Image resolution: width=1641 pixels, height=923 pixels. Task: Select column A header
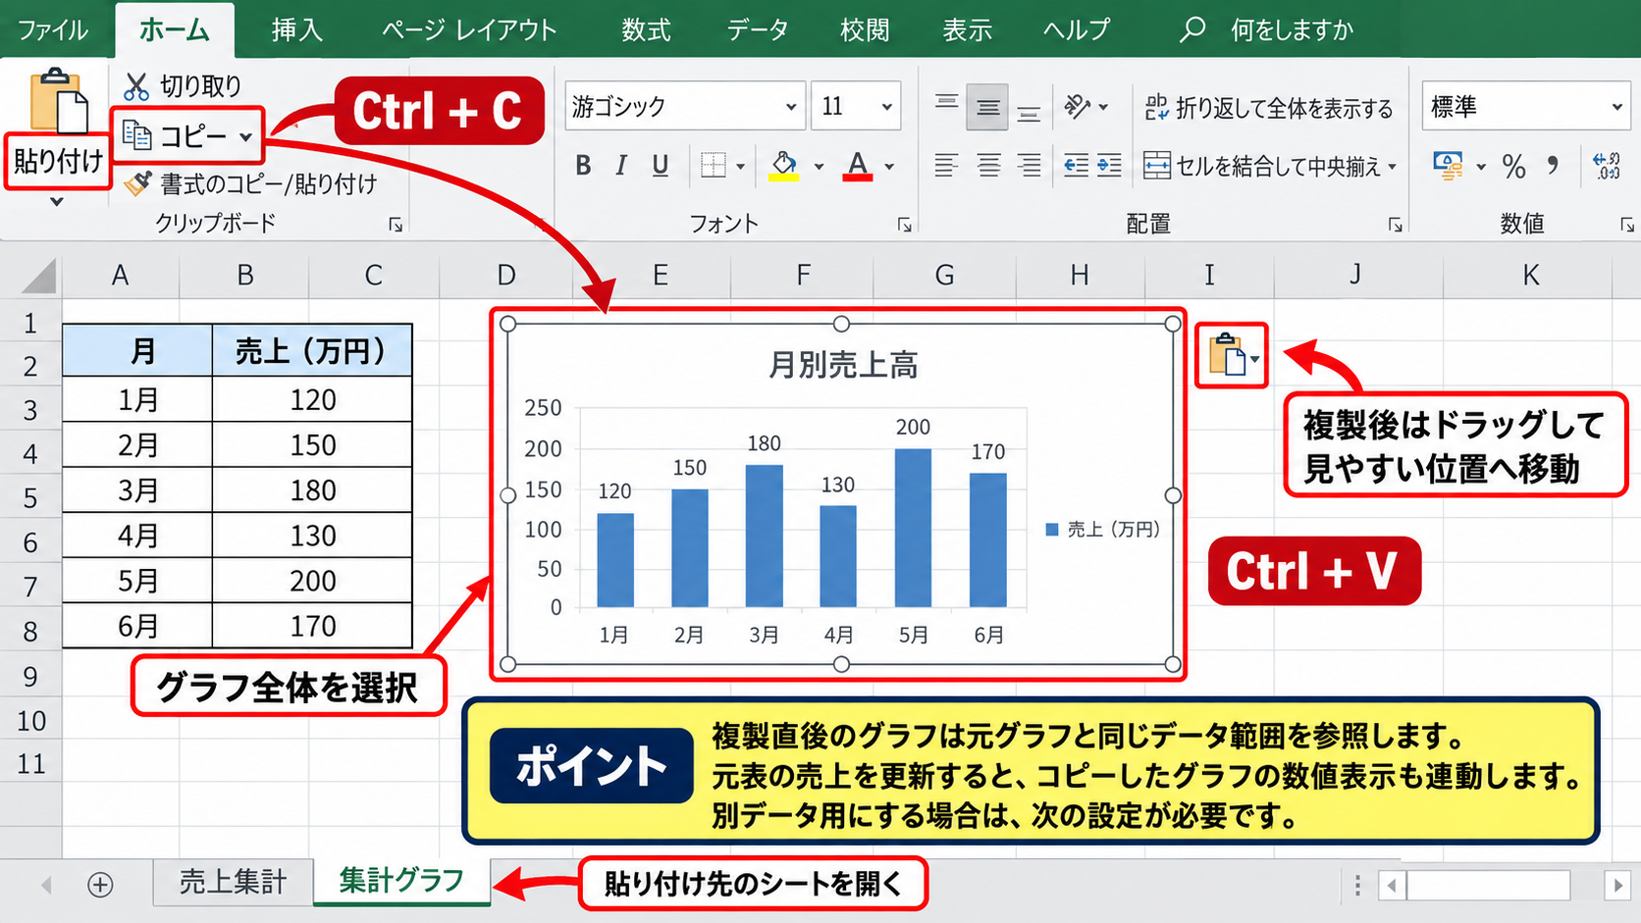click(x=121, y=276)
